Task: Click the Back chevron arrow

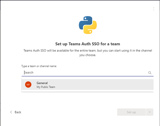Action: click(11, 112)
